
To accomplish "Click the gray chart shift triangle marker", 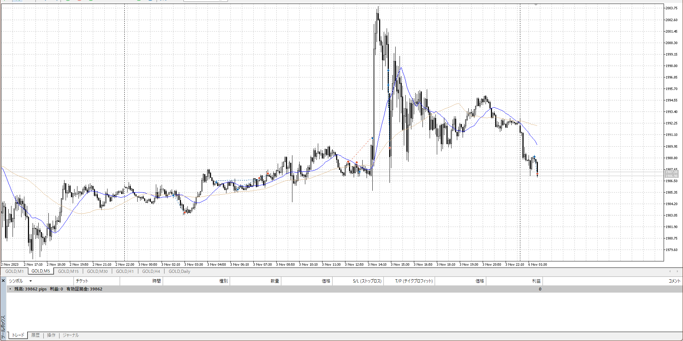I will (536, 5).
